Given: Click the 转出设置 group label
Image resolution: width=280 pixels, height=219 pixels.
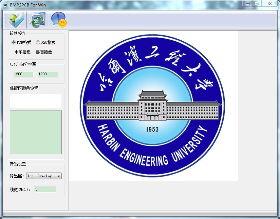Looking at the screenshot, I should [x=18, y=164].
